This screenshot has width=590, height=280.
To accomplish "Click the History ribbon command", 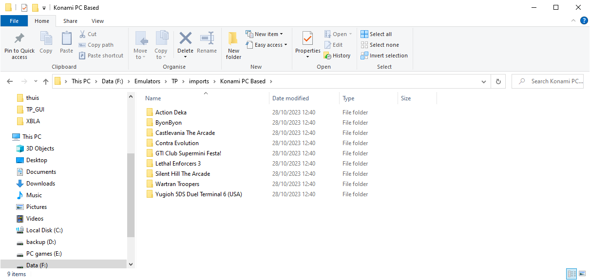I will 337,56.
